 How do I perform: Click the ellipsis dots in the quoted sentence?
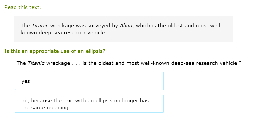(x=75, y=63)
